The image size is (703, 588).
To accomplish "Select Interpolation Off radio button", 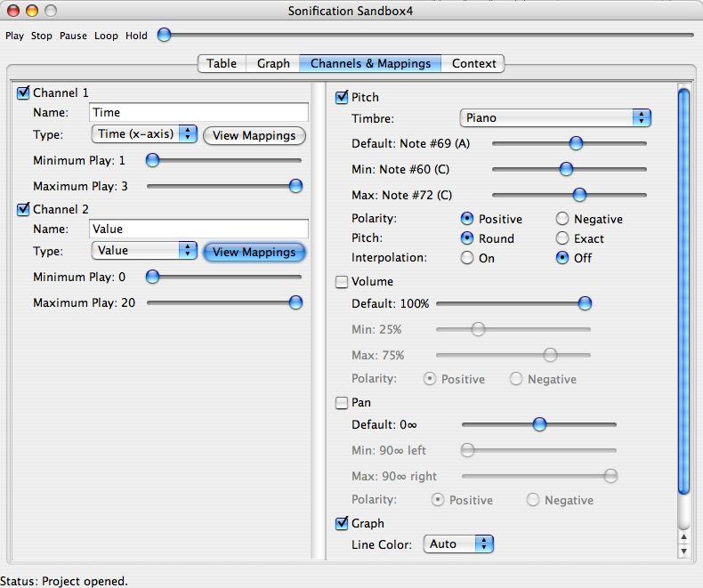I will 562,258.
